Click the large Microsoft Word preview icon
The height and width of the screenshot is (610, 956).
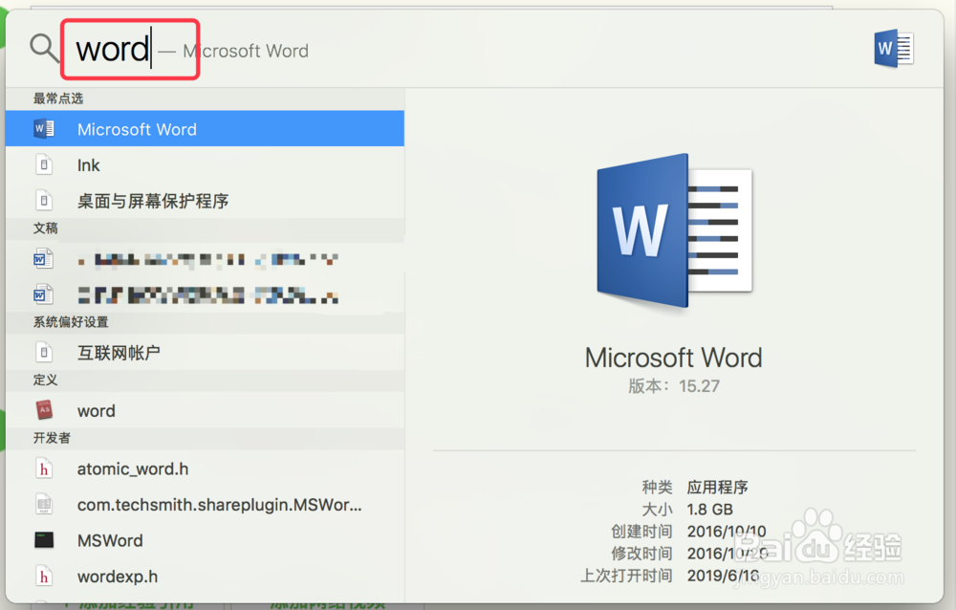tap(674, 231)
